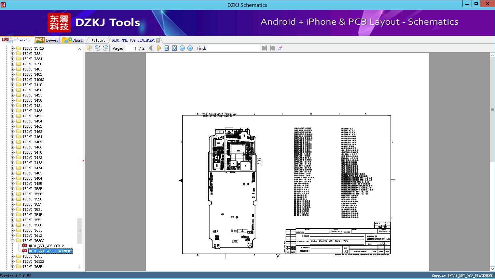The width and height of the screenshot is (495, 279).
Task: Open the Welcome document tab
Action: (x=98, y=40)
